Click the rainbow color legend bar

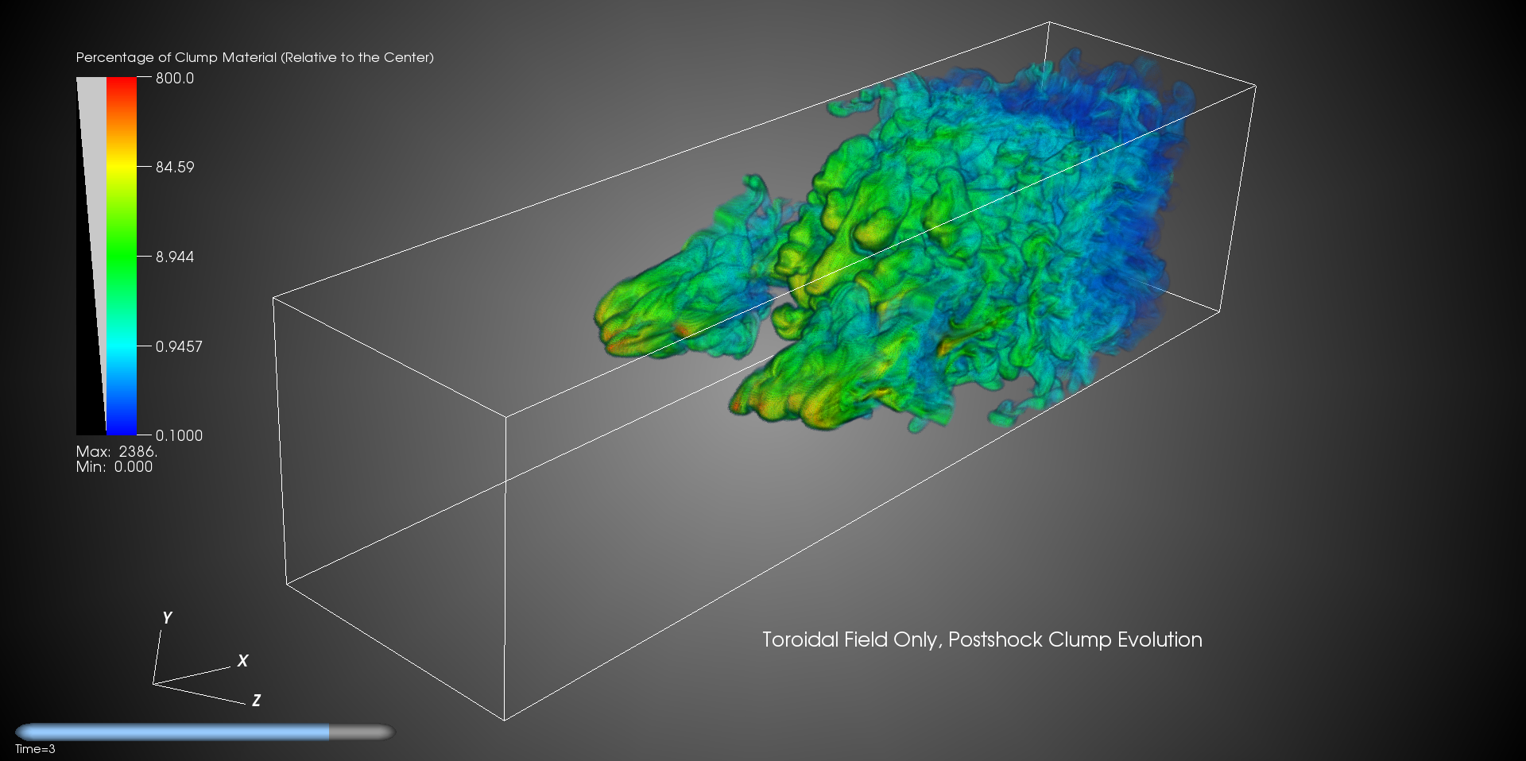point(122,256)
